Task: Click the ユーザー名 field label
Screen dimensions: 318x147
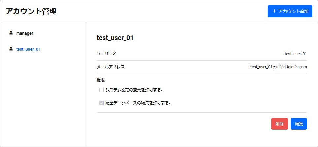Action: (107, 54)
